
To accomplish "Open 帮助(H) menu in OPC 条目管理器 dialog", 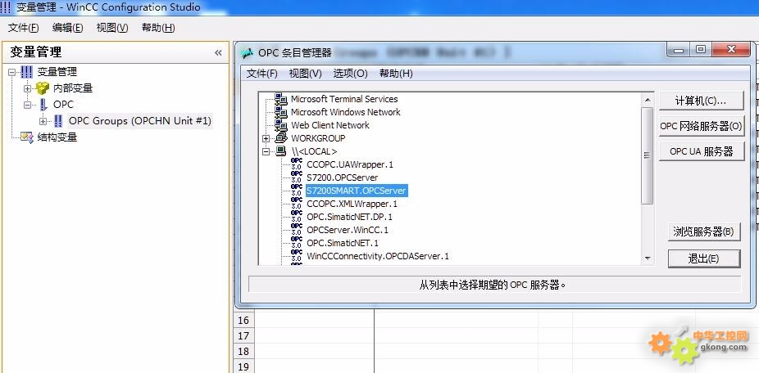I will (x=396, y=74).
